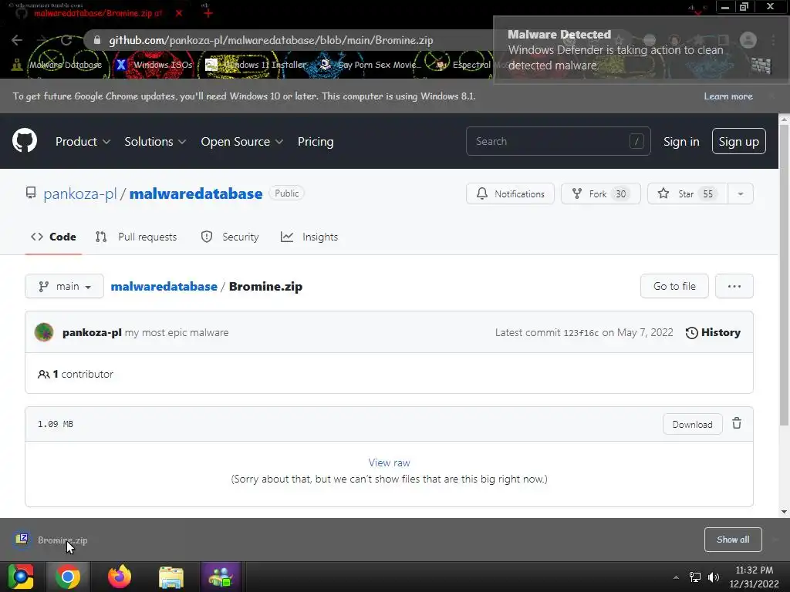Open the Windows ISOs bookmark
The width and height of the screenshot is (790, 592).
tap(154, 65)
